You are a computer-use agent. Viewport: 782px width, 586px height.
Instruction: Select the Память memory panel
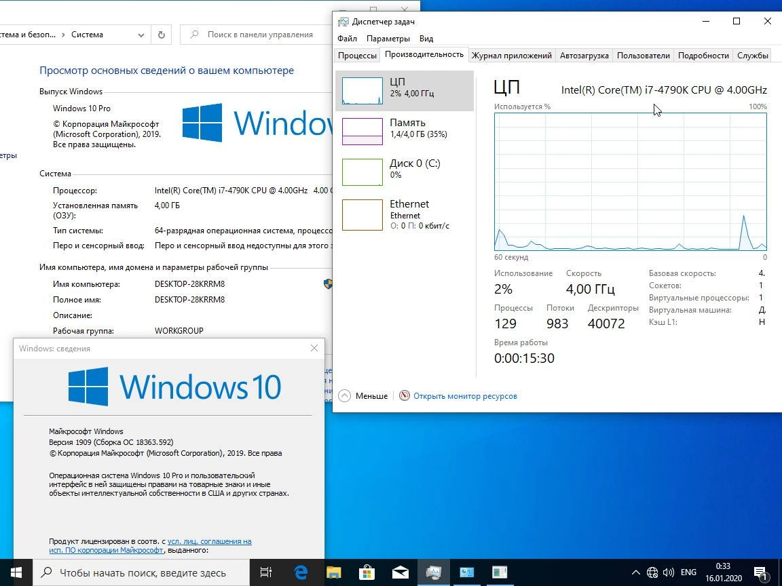tap(404, 131)
